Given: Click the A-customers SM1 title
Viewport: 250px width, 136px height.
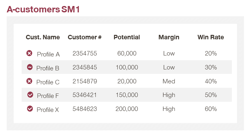Looking at the screenshot, I should pyautogui.click(x=43, y=9).
